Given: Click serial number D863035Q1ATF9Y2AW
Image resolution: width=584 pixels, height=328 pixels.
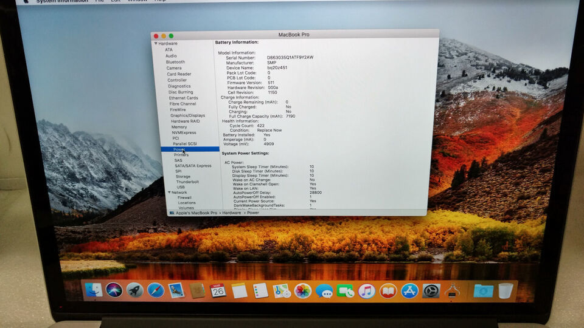Looking at the screenshot, I should [290, 58].
